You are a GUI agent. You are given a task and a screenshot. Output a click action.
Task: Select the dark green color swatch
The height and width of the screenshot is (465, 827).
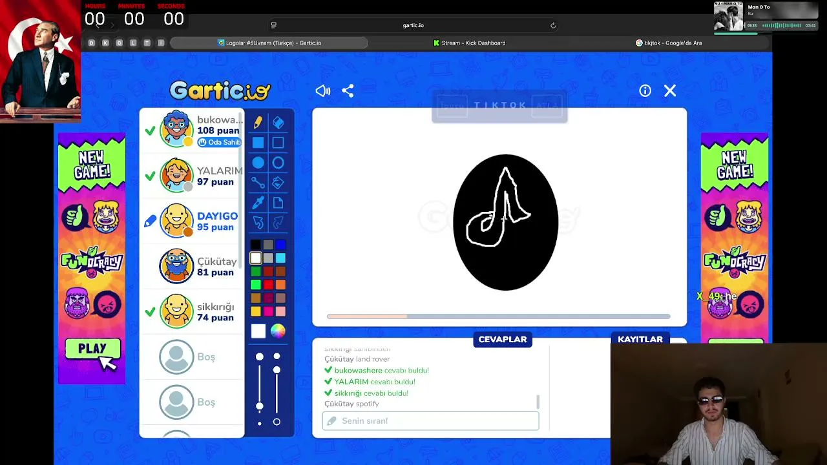tap(256, 271)
